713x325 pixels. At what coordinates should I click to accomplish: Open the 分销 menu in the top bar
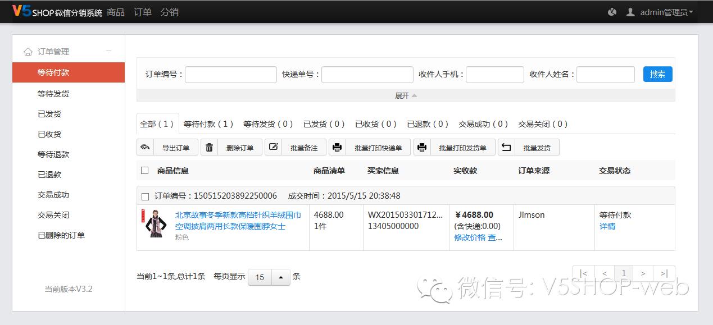tap(169, 11)
